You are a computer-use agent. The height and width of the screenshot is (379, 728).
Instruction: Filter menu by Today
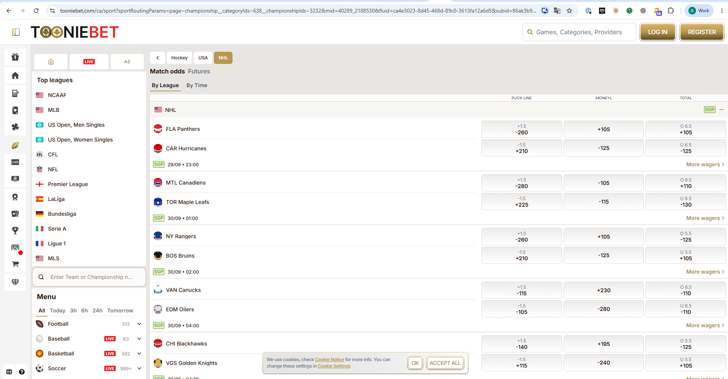point(57,311)
